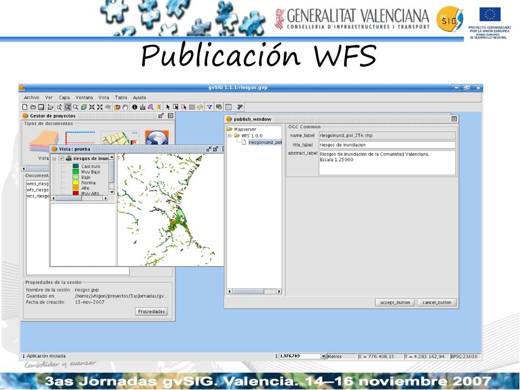Click the New project toolbar icon
Viewport: 520px width, 390px height.
pyautogui.click(x=25, y=107)
